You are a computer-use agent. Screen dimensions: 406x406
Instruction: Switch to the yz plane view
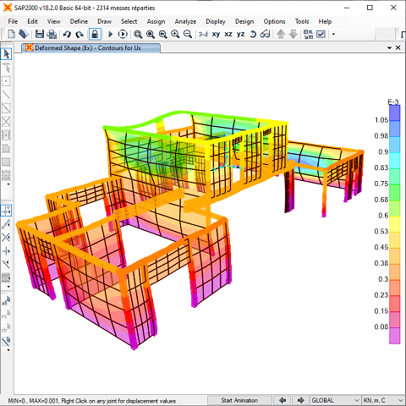click(x=240, y=34)
